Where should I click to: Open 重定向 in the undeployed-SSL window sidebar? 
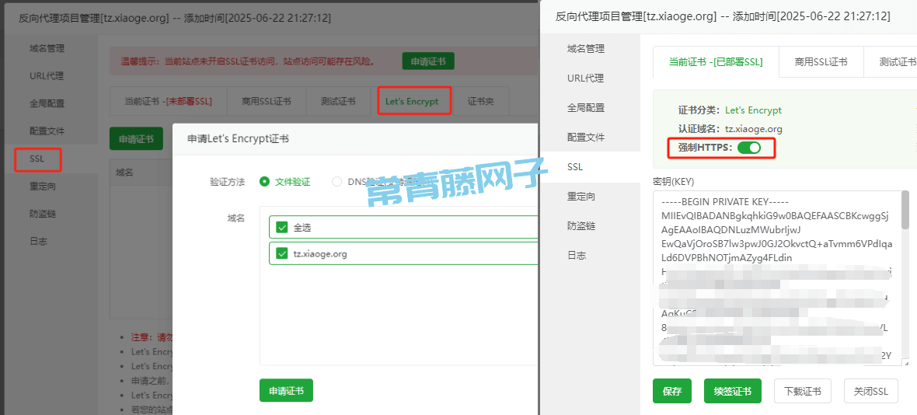coord(42,187)
